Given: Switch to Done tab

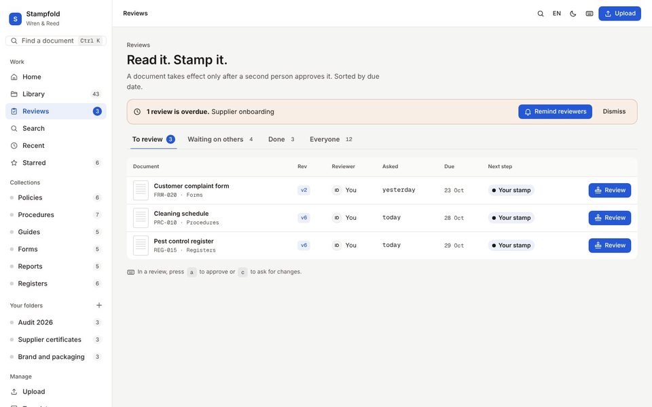Looking at the screenshot, I should (281, 140).
